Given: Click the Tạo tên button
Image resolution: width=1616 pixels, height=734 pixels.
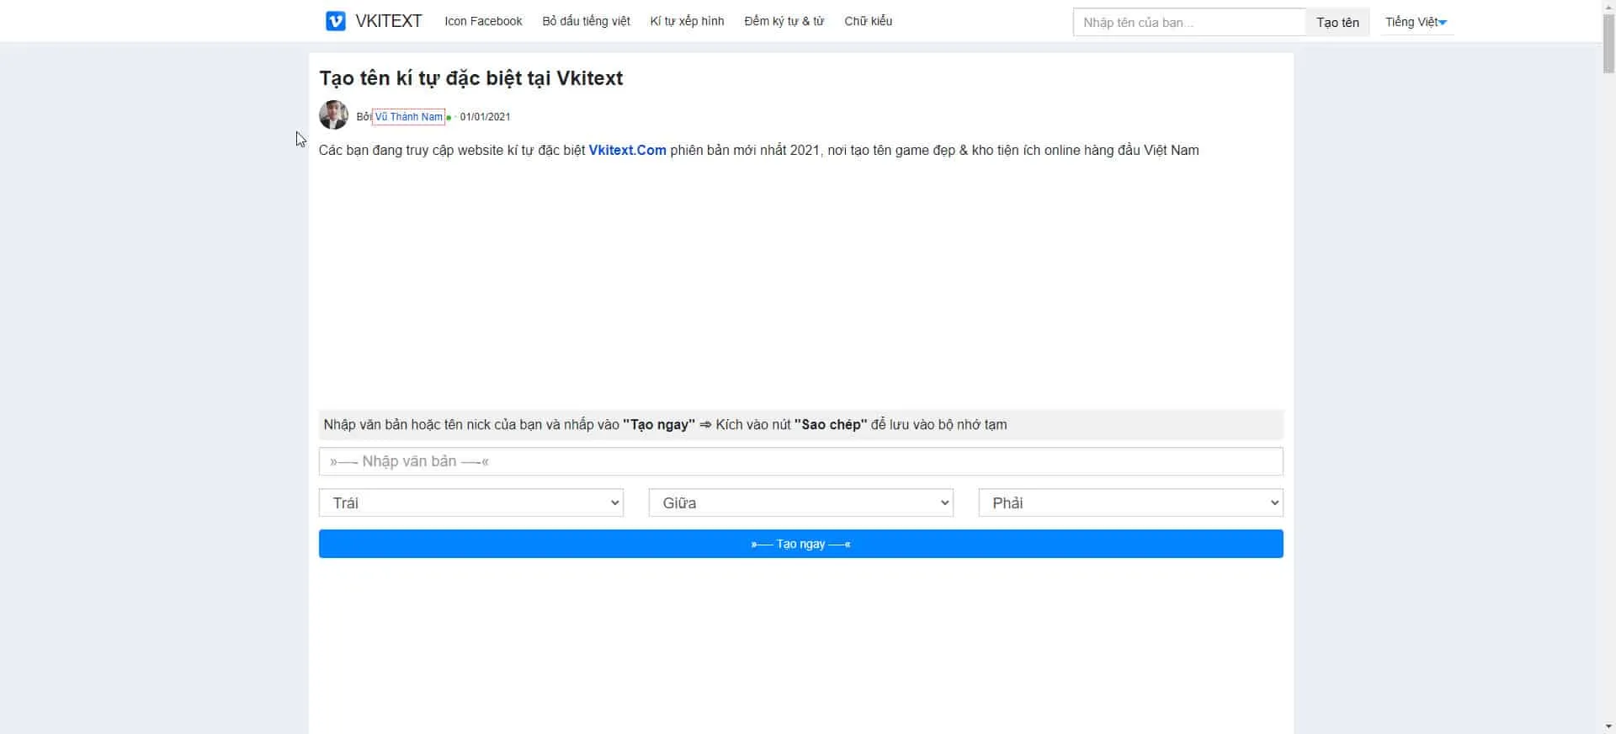Looking at the screenshot, I should tap(1337, 22).
